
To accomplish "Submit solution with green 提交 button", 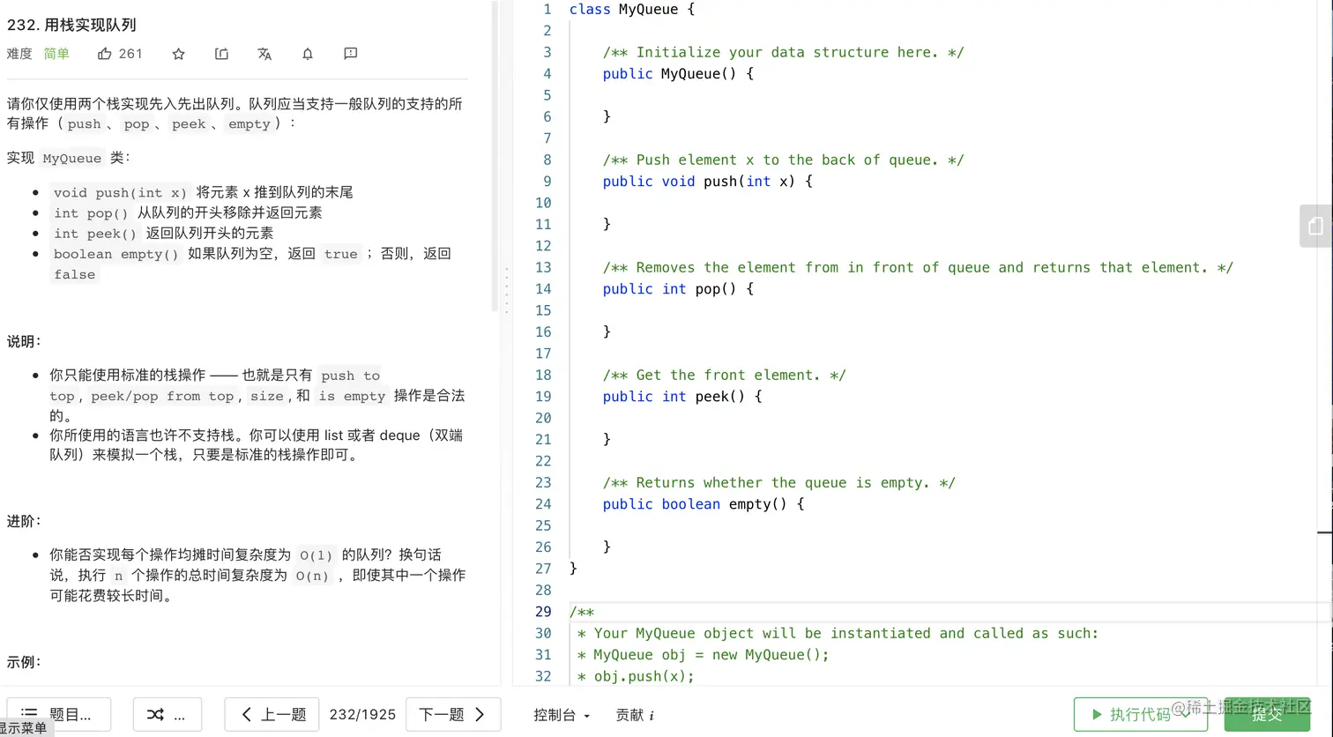I will (1267, 714).
